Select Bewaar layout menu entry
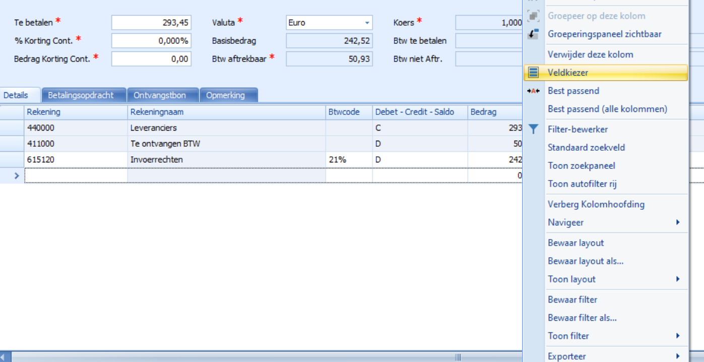 (x=575, y=243)
